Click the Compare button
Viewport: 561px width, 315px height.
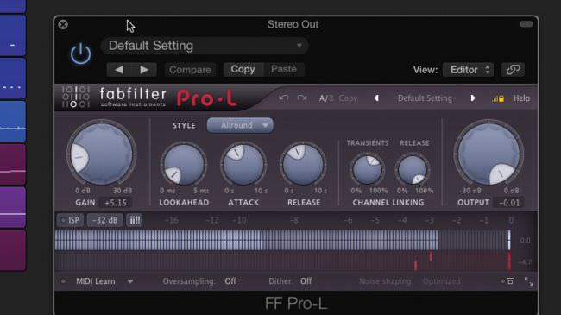[x=190, y=69]
